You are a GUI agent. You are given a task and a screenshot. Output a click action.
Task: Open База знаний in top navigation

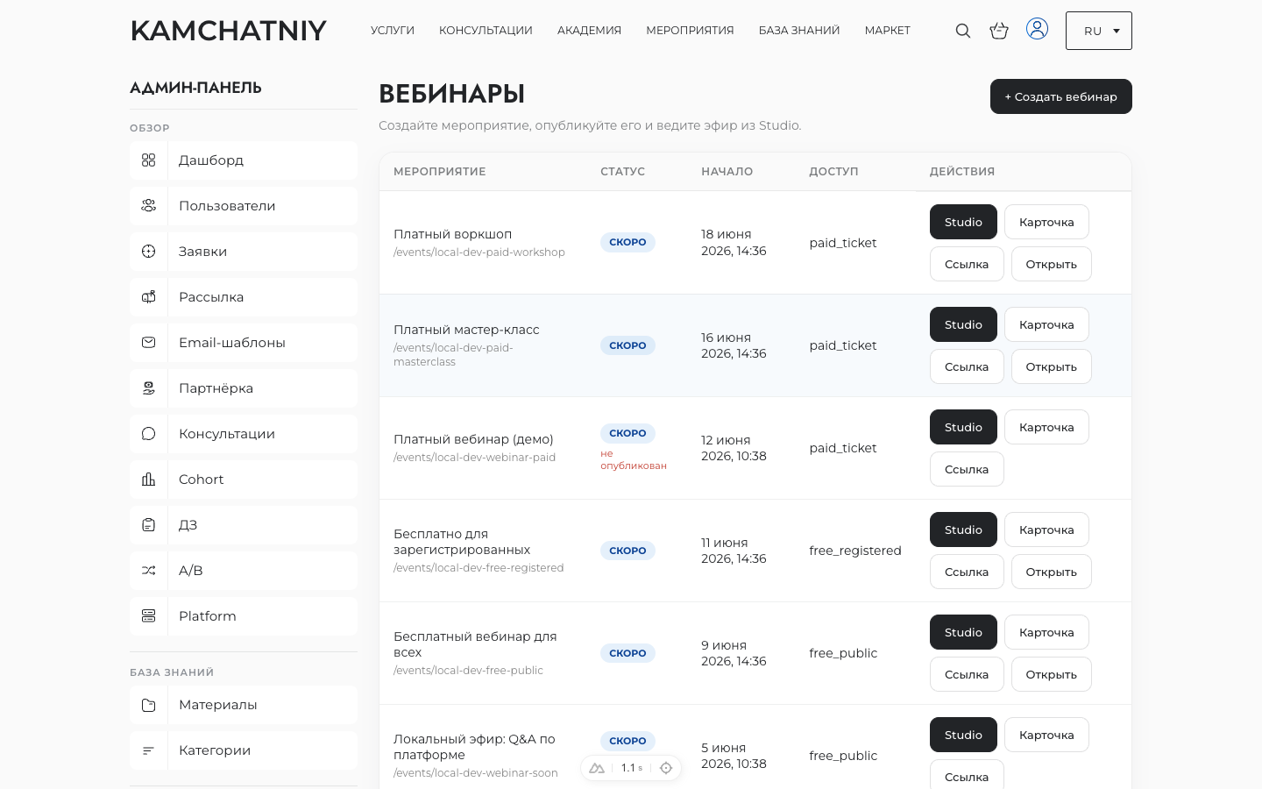799,31
